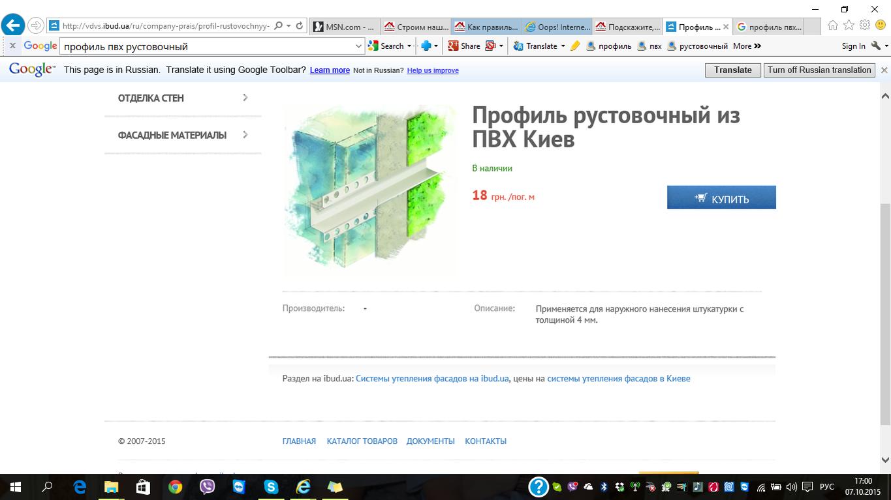The image size is (891, 500).
Task: Open the Translate dropdown arrow
Action: click(563, 46)
